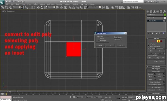Open the Customize menu
167x101 pixels.
coord(67,4)
